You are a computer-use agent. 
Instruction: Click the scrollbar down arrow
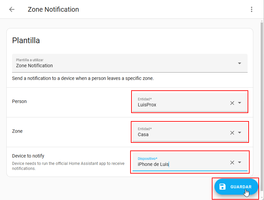[x=262, y=197]
